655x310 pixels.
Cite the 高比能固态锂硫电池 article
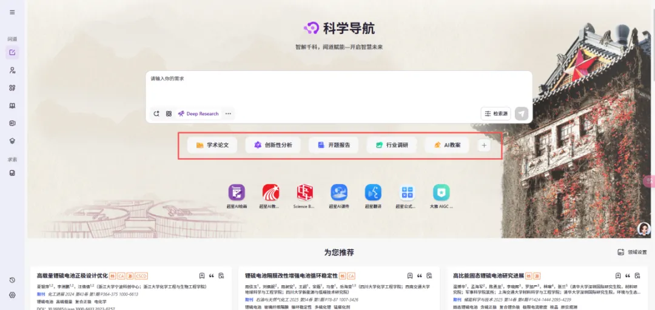pos(628,275)
